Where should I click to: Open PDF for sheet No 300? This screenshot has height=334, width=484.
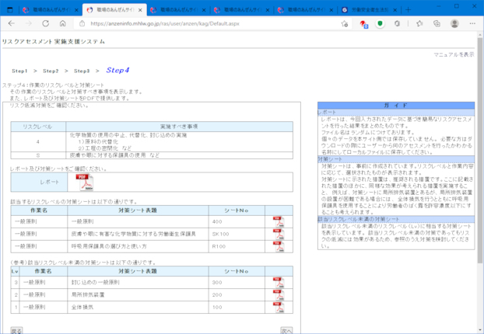click(x=279, y=282)
